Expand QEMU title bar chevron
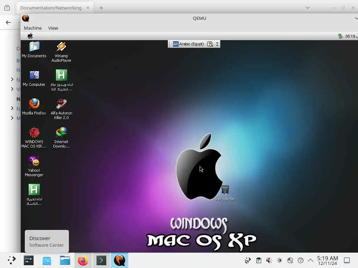The height and width of the screenshot is (268, 358). point(356,18)
